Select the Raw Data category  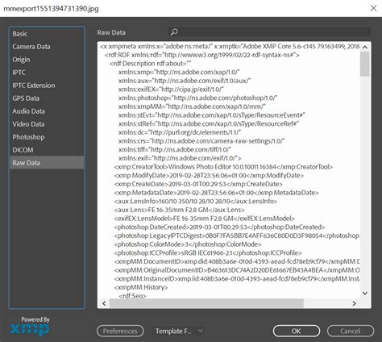pos(47,163)
